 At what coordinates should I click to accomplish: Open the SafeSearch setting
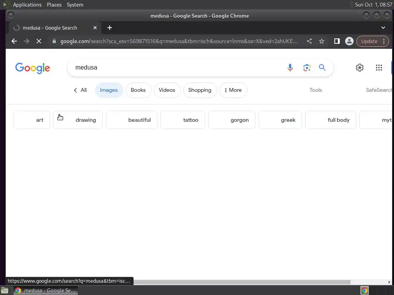[x=379, y=90]
